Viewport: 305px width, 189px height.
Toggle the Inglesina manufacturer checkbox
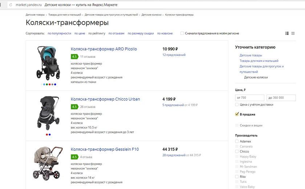237,161
